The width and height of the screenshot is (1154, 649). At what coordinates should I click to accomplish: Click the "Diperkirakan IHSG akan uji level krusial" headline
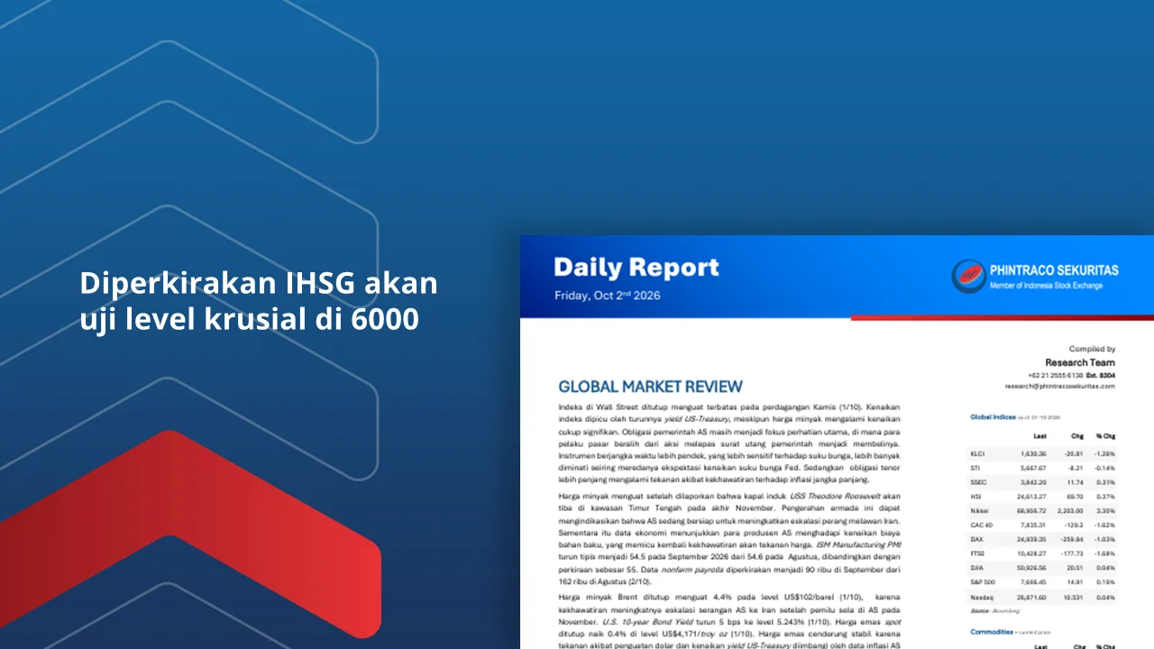pyautogui.click(x=259, y=301)
